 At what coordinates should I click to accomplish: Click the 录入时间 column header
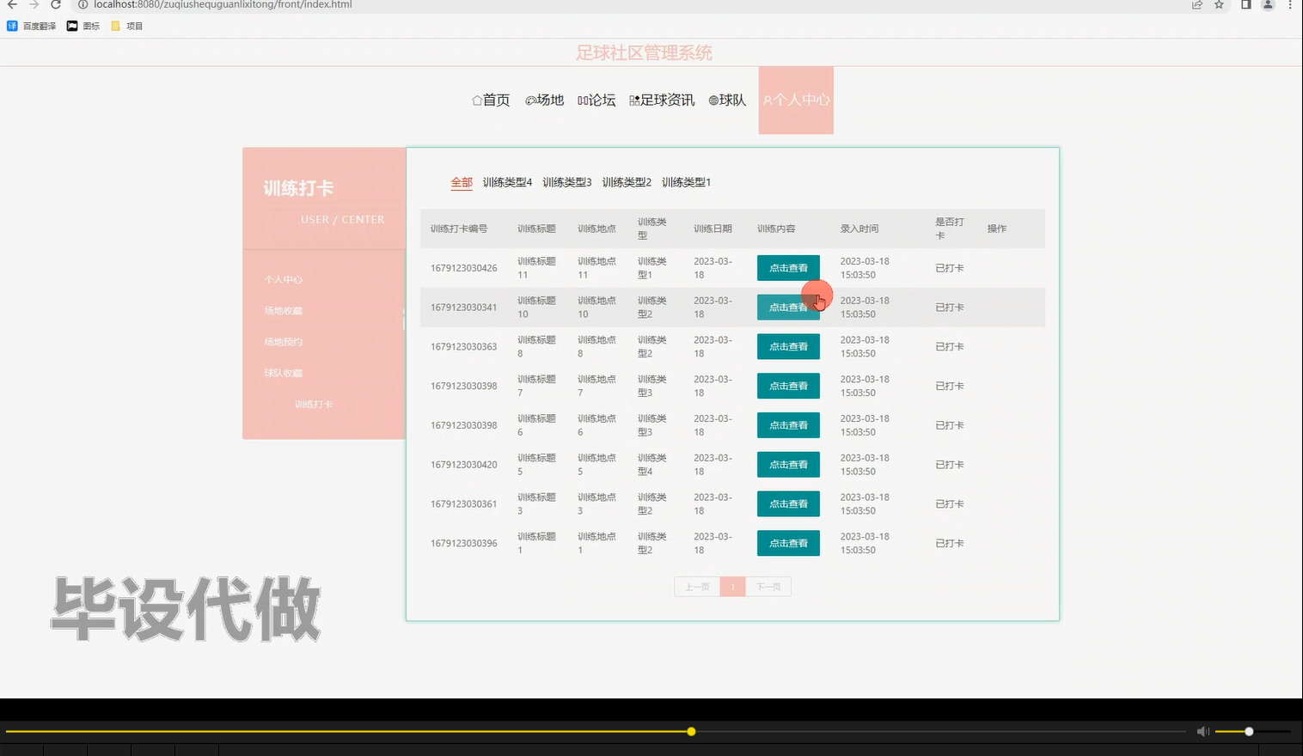click(x=859, y=229)
